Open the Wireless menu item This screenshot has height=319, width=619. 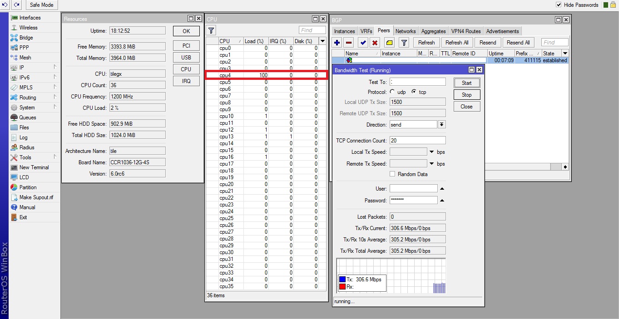pyautogui.click(x=28, y=28)
